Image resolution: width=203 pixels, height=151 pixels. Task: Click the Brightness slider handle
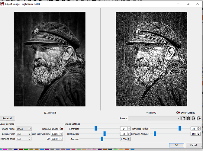[x=105, y=134]
